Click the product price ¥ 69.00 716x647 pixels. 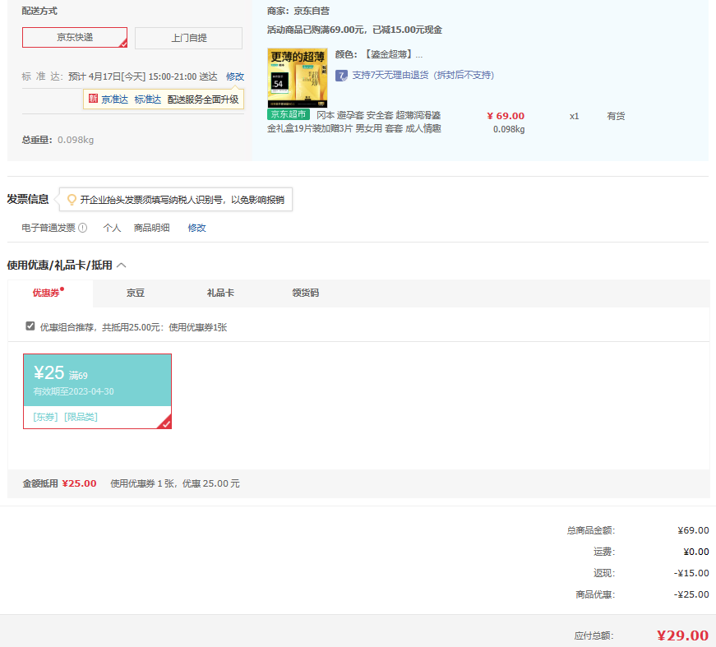(x=506, y=116)
